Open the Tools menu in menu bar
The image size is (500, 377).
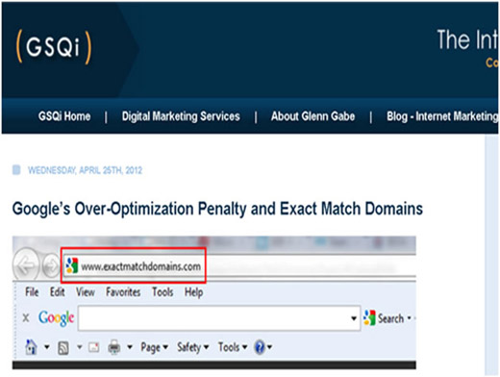(x=162, y=292)
